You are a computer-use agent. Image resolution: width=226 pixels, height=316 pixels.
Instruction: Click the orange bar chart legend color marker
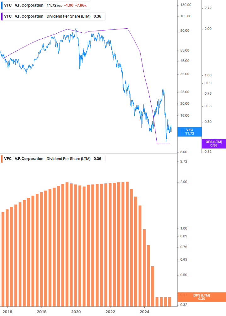click(x=2, y=159)
